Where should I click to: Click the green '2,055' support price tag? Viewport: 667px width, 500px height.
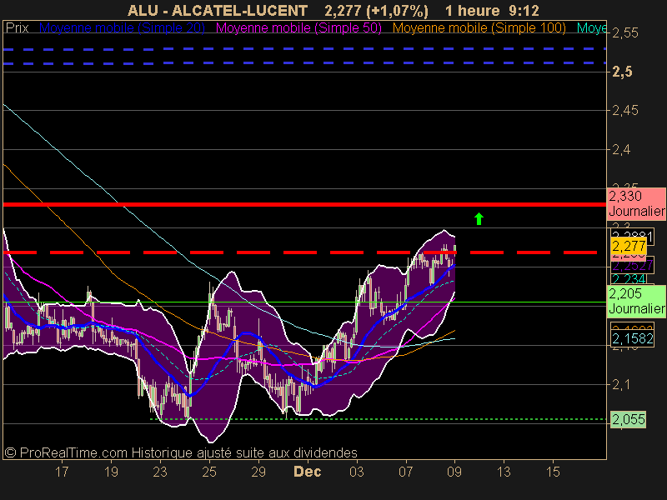pyautogui.click(x=629, y=420)
